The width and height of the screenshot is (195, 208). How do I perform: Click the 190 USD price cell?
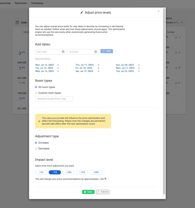[22, 93]
